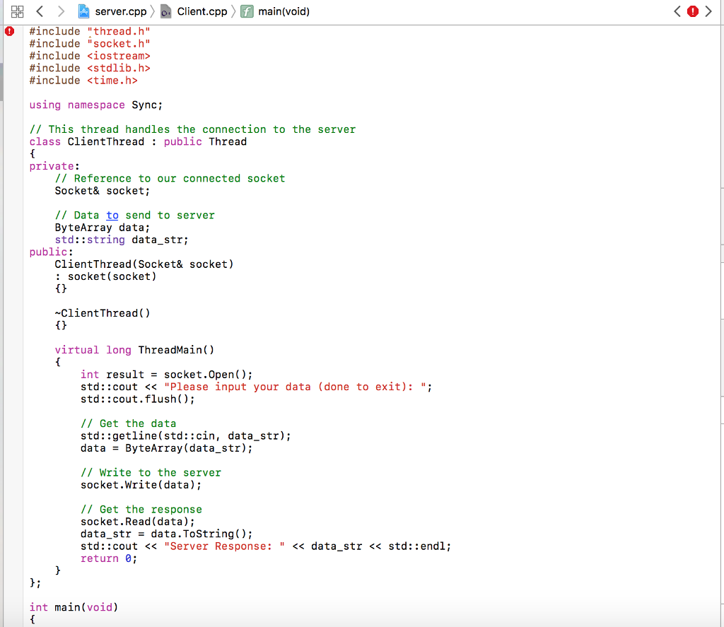The height and width of the screenshot is (627, 724).
Task: Select server.cpp in the jump bar
Action: pos(120,11)
